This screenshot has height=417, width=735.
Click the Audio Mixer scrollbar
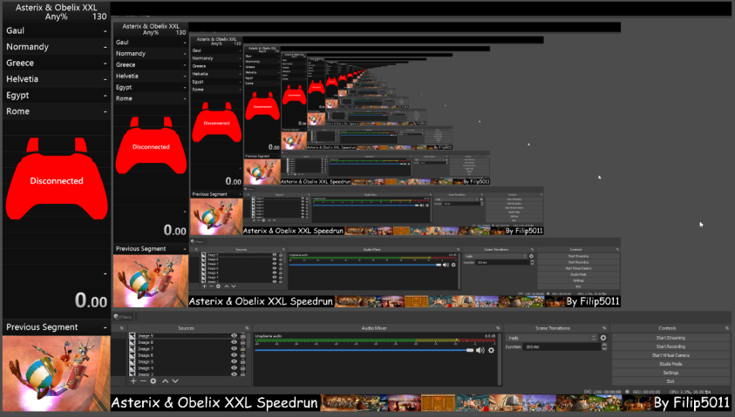[500, 359]
